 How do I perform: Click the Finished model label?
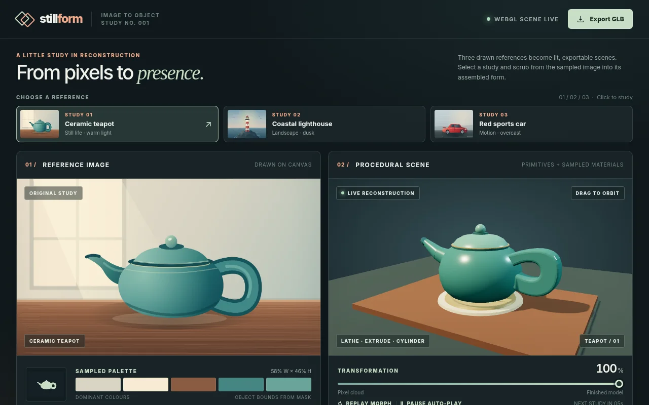tap(605, 392)
